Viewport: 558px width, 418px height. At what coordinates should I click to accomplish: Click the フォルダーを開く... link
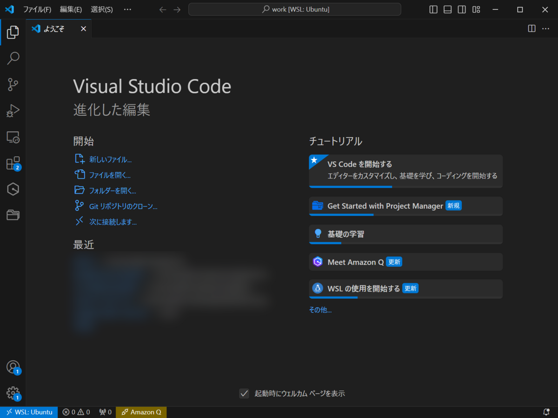pyautogui.click(x=113, y=191)
